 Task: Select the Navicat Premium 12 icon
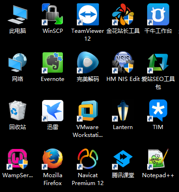[x=88, y=159]
